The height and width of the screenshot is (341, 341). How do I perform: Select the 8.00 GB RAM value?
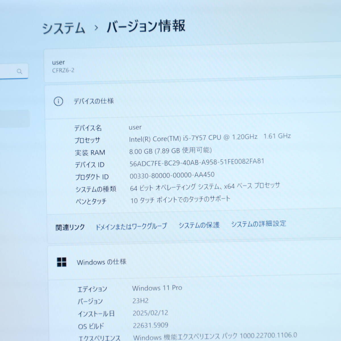[x=170, y=150]
